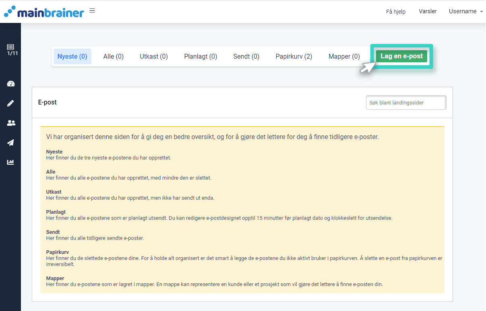486x311 pixels.
Task: Expand the Username account dropdown
Action: [465, 11]
